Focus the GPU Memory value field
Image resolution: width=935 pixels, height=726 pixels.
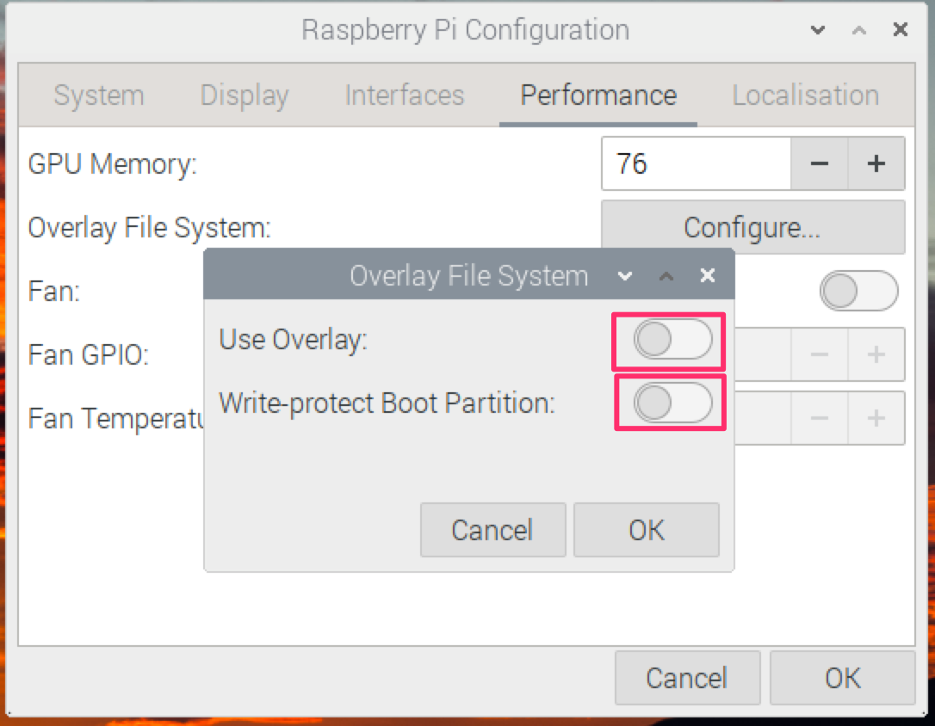point(694,163)
